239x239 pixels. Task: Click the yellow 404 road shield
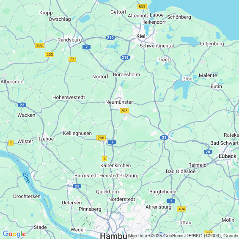181,209
